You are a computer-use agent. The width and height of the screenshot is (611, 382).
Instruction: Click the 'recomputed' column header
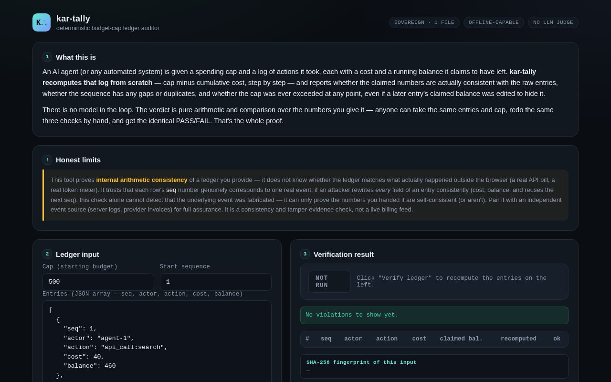click(x=518, y=339)
